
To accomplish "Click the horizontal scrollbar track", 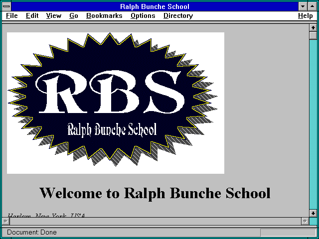I will click(x=156, y=221).
